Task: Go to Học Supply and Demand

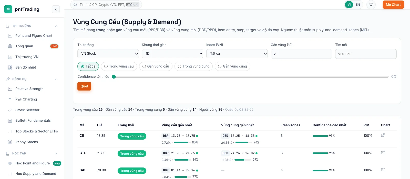Action: point(36,174)
